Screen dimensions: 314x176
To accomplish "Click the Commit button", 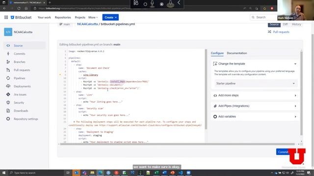I will click(283, 152).
